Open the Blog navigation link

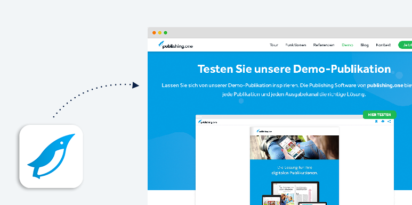tap(365, 45)
